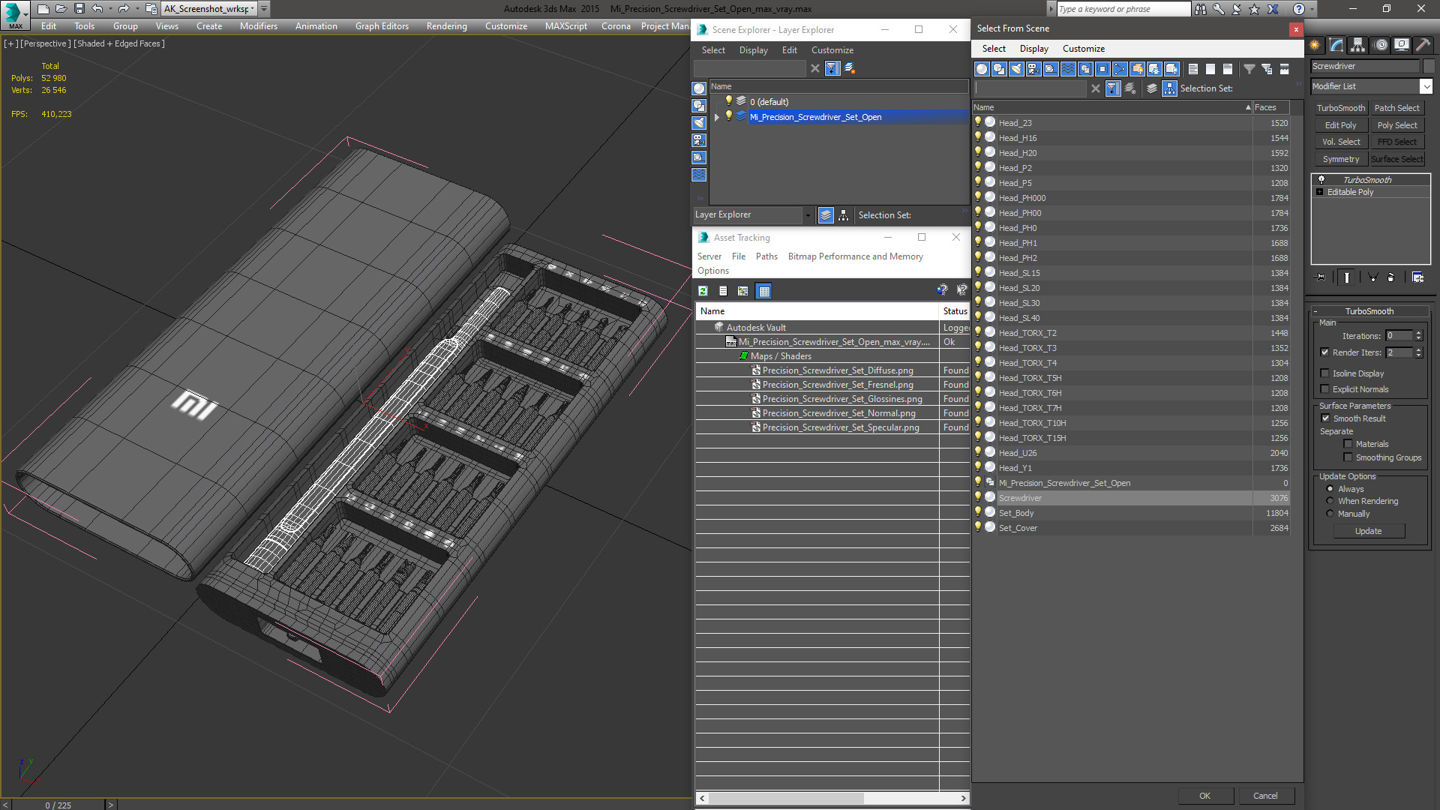
Task: Open the Rendering menu
Action: pyautogui.click(x=446, y=26)
